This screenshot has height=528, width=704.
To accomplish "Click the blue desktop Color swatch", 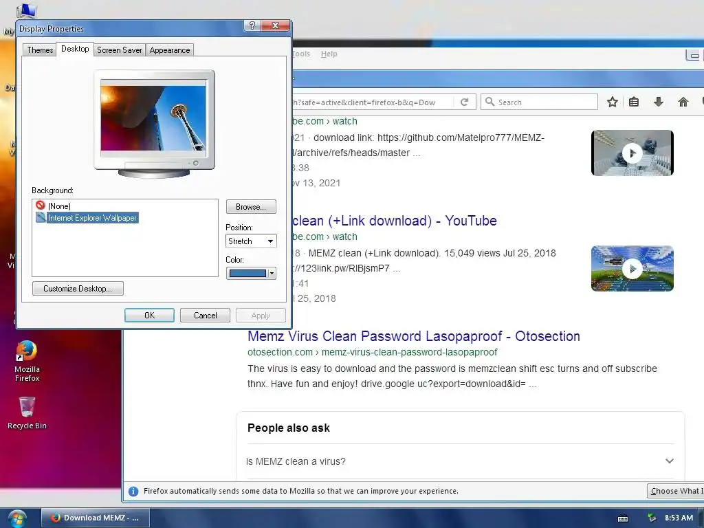I will [x=247, y=273].
